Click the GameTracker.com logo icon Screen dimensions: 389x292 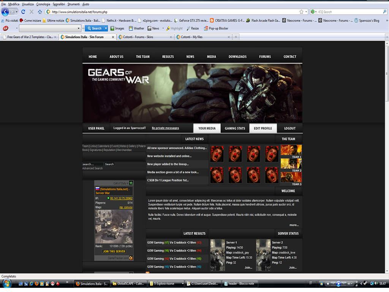(x=131, y=258)
